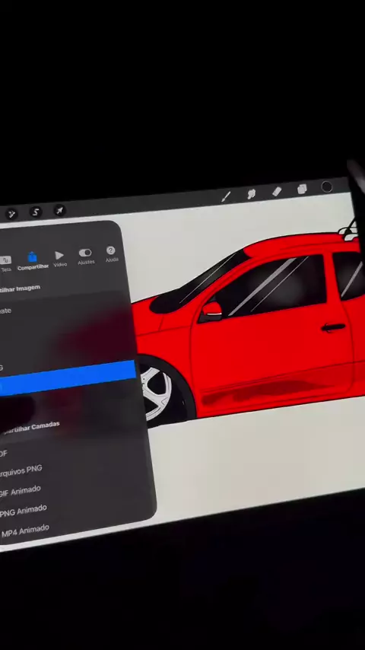Tap the red car door on canvas
365x650 pixels.
269,352
